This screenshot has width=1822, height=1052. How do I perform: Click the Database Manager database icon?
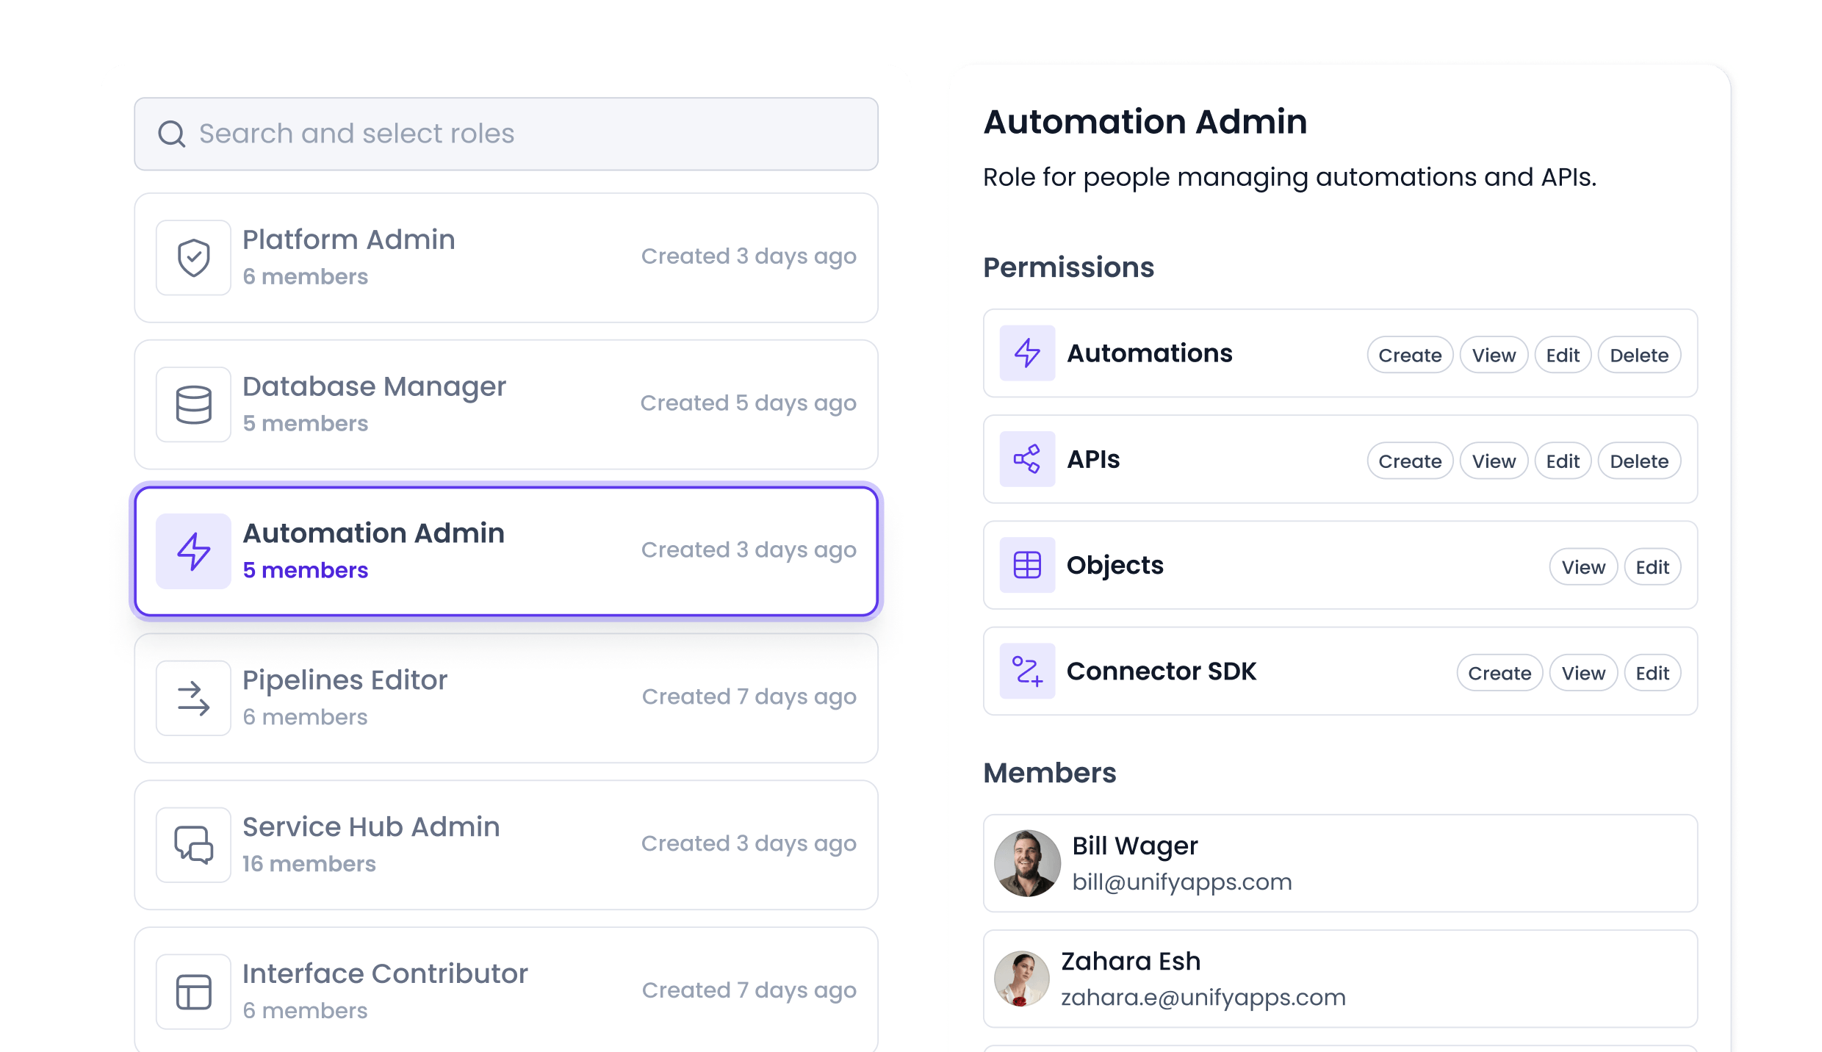pyautogui.click(x=193, y=404)
